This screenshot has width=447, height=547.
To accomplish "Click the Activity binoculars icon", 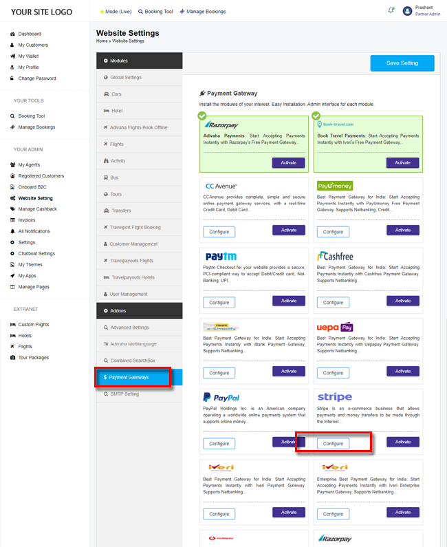I will pyautogui.click(x=106, y=161).
